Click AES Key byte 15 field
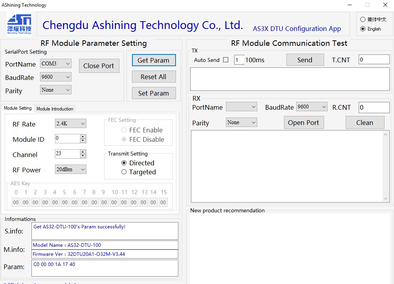394x284 pixels. tap(163, 202)
